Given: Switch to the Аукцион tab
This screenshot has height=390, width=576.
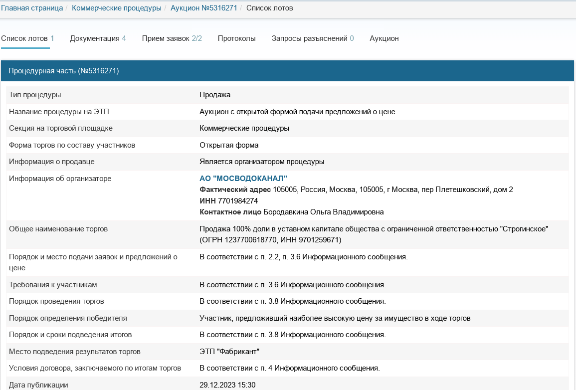Looking at the screenshot, I should [384, 38].
